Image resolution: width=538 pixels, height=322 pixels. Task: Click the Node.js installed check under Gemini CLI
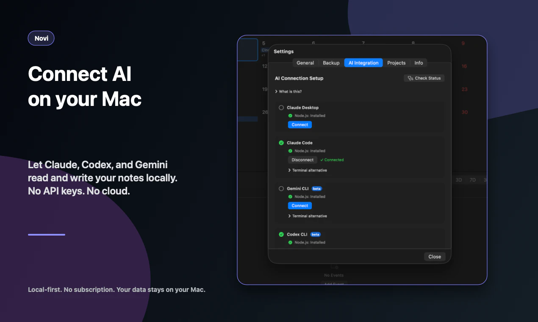[x=290, y=197]
